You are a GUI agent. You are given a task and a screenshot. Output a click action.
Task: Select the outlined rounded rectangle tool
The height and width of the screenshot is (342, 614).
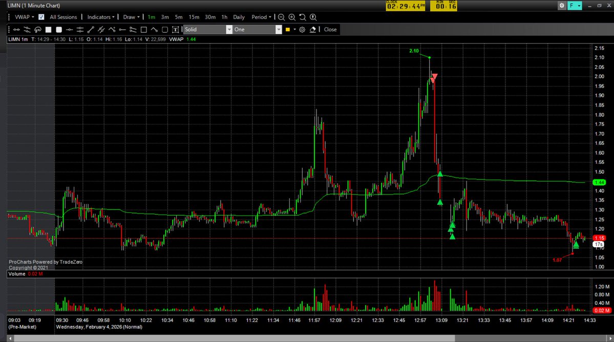click(x=165, y=30)
